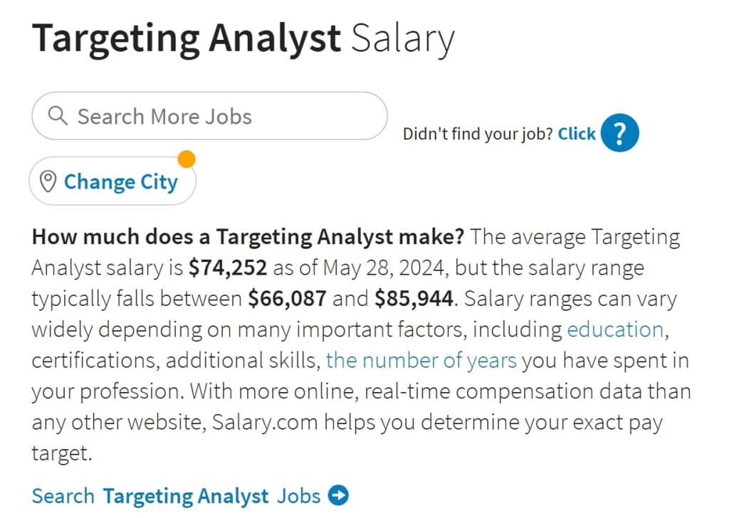Open the number of years hyperlink
729x518 pixels.
click(421, 360)
